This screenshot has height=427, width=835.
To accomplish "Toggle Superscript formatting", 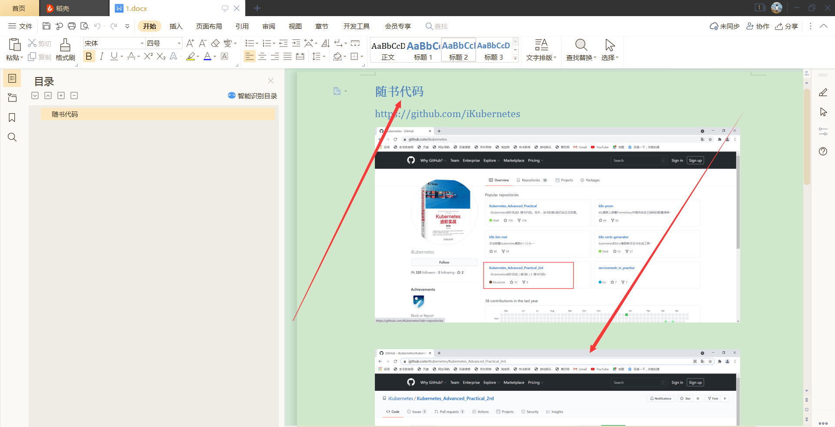I will pyautogui.click(x=148, y=56).
